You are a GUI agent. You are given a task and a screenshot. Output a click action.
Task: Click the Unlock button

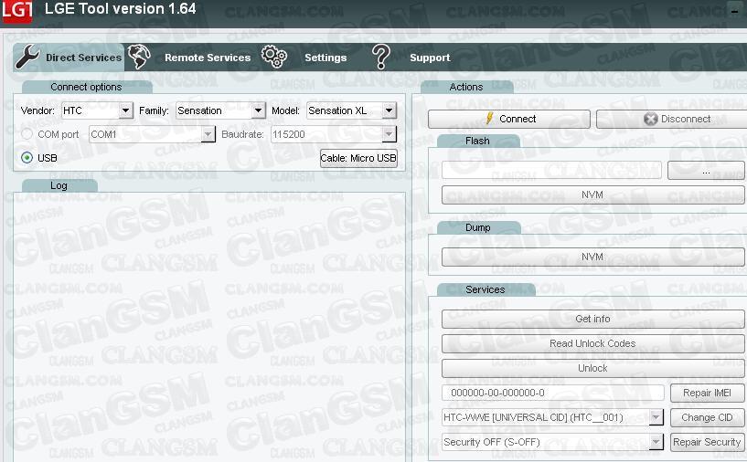[x=592, y=368]
